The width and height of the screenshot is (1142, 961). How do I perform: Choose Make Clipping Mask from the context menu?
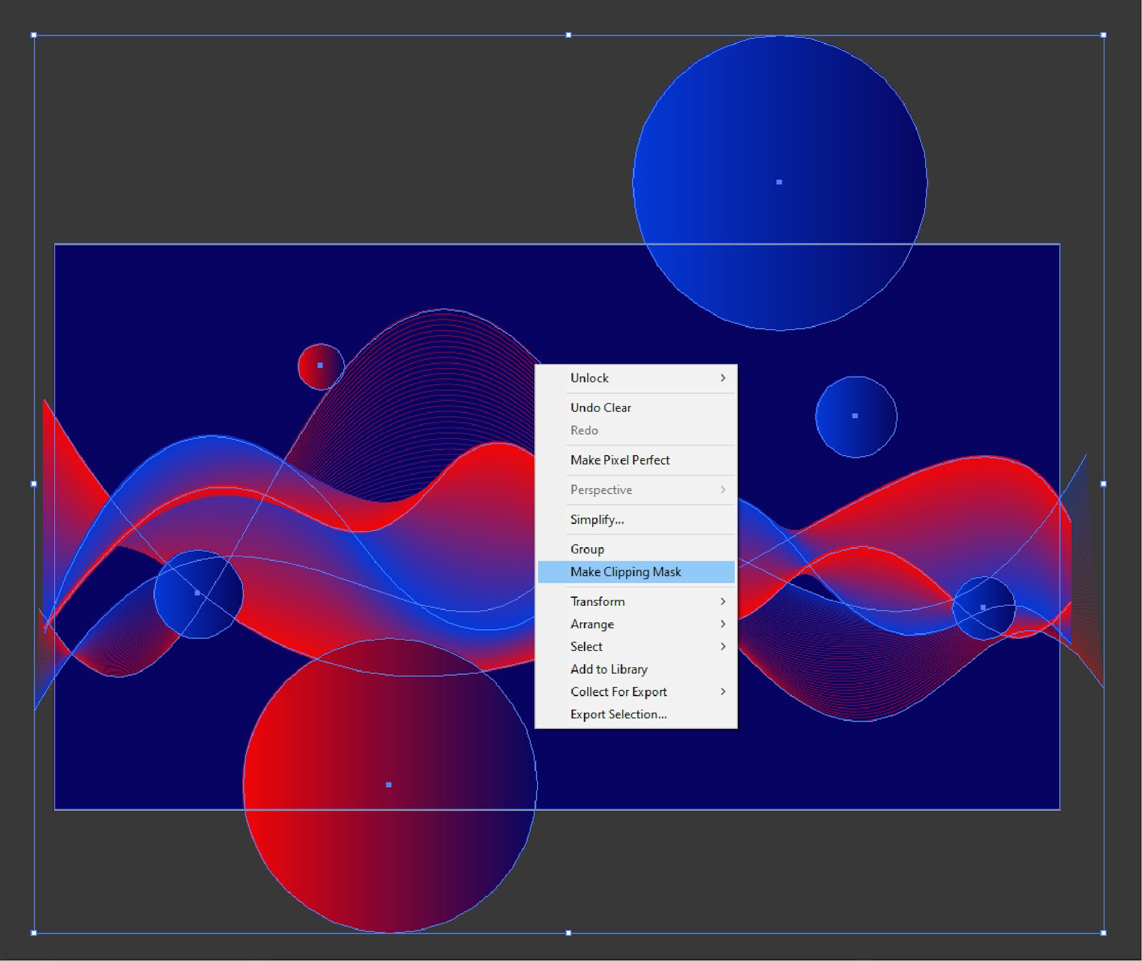coord(625,572)
